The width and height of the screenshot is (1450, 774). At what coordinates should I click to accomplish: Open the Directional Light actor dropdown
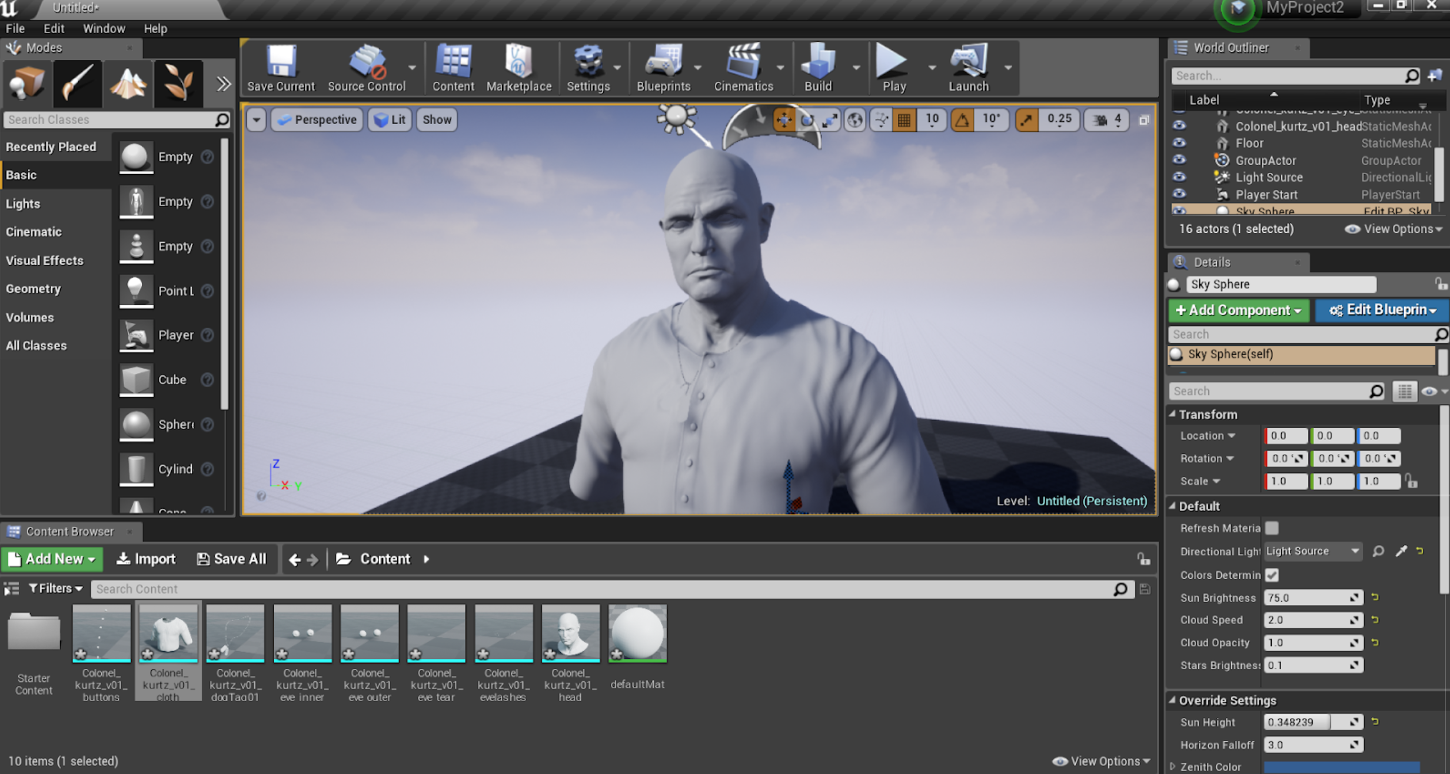tap(1313, 551)
